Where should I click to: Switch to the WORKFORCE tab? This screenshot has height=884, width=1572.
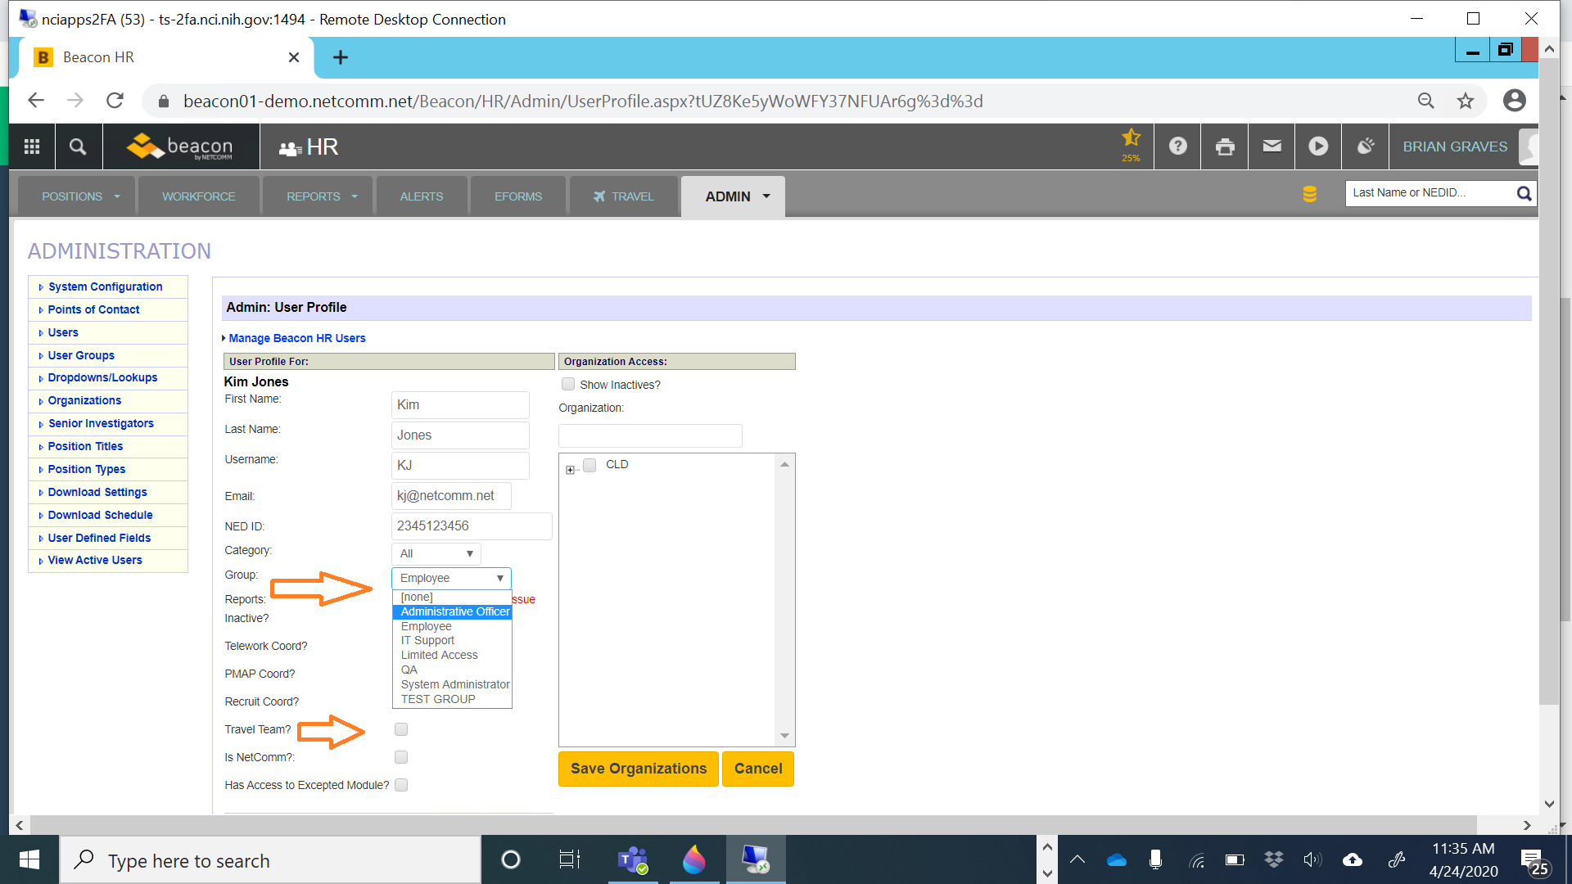pos(198,196)
